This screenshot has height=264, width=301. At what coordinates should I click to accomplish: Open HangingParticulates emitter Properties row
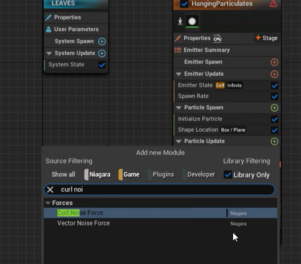(x=227, y=38)
